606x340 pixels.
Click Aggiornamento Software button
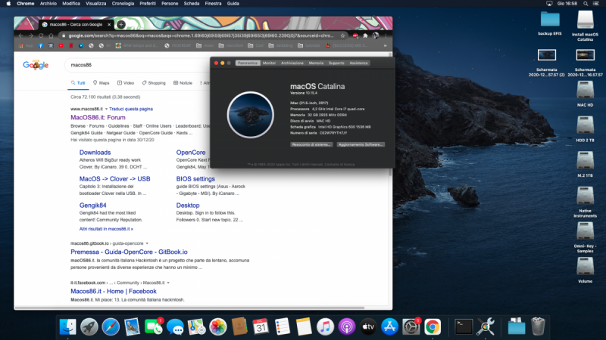[x=361, y=144]
